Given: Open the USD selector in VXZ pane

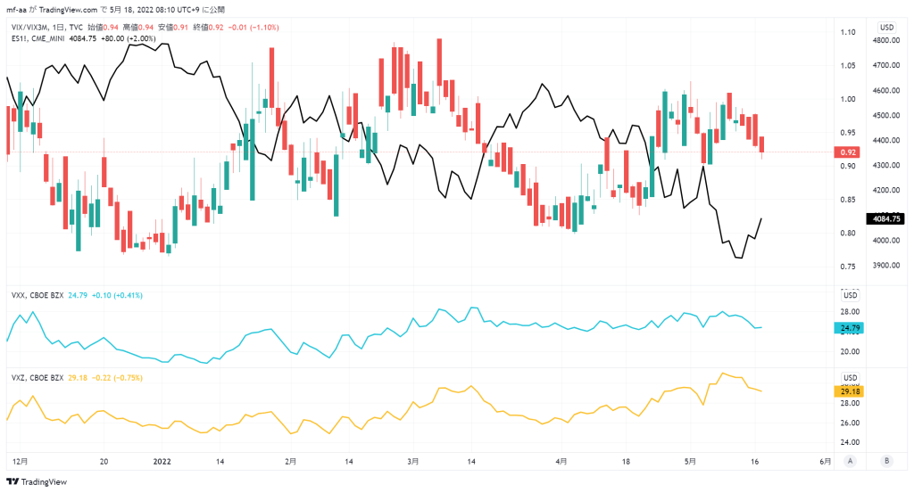Looking at the screenshot, I should tap(850, 378).
